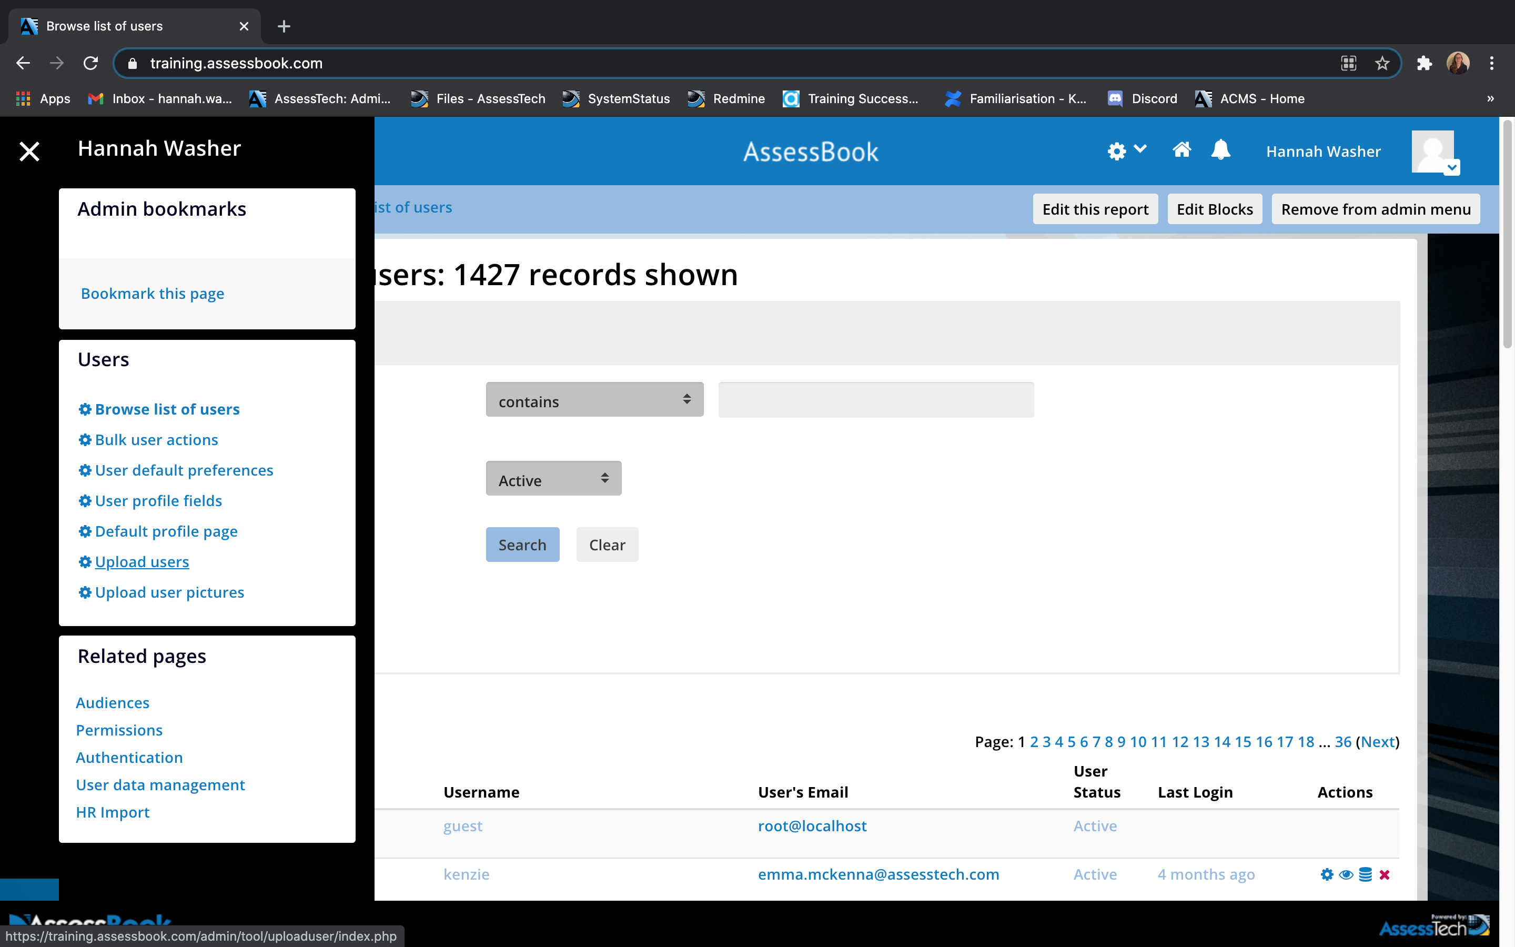Open the Permissions related page
This screenshot has height=947, width=1515.
coord(119,730)
